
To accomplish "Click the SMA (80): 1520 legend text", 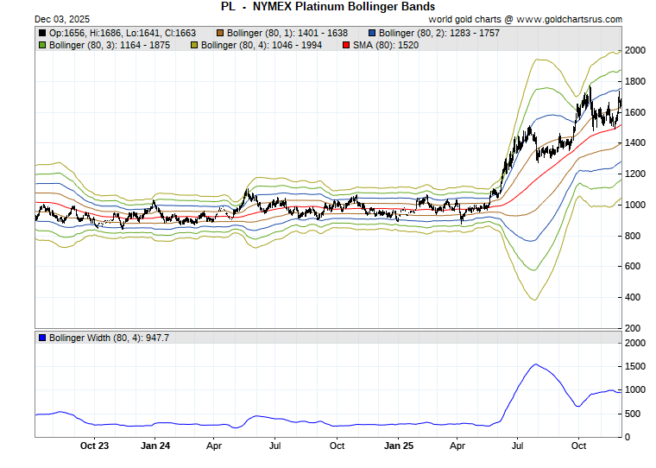I will (386, 44).
